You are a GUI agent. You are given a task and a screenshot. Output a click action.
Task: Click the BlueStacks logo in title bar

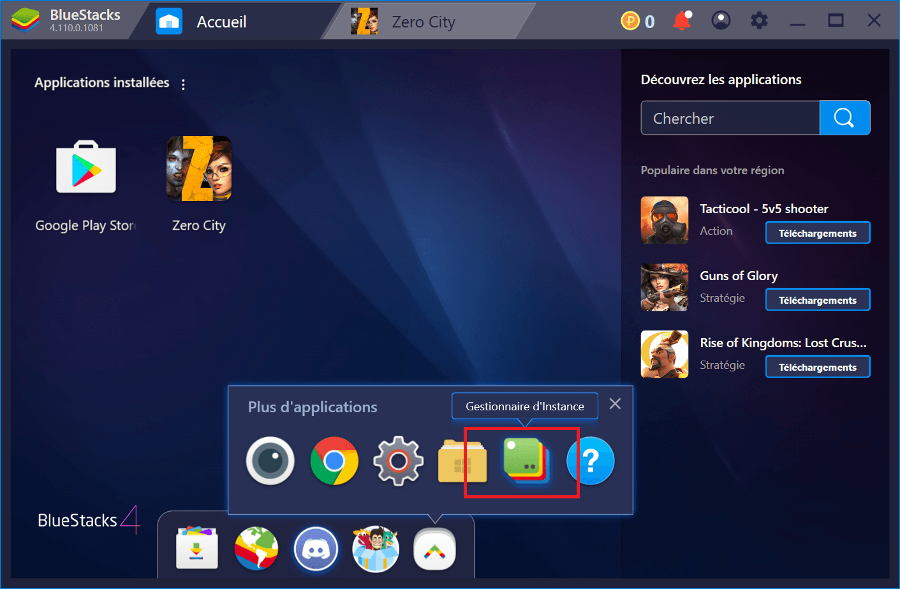pyautogui.click(x=26, y=20)
